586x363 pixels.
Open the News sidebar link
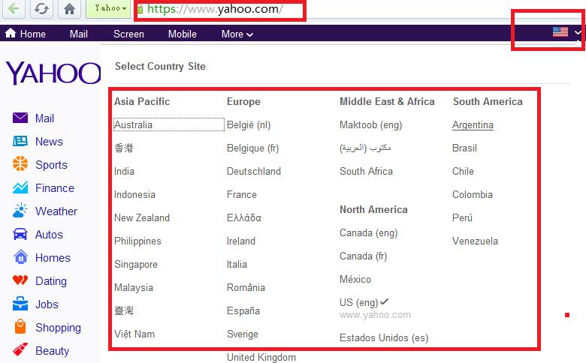(x=49, y=142)
